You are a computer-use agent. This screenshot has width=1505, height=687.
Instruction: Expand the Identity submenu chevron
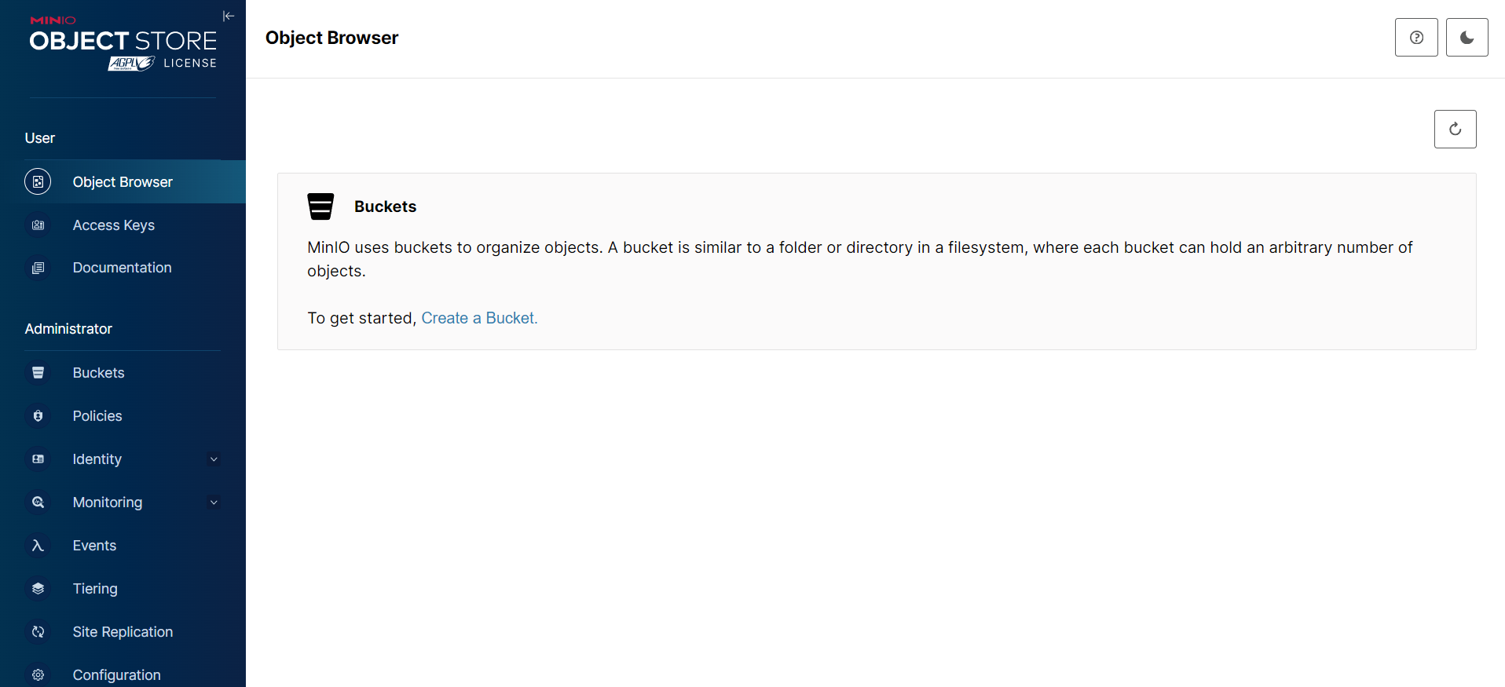pyautogui.click(x=214, y=459)
